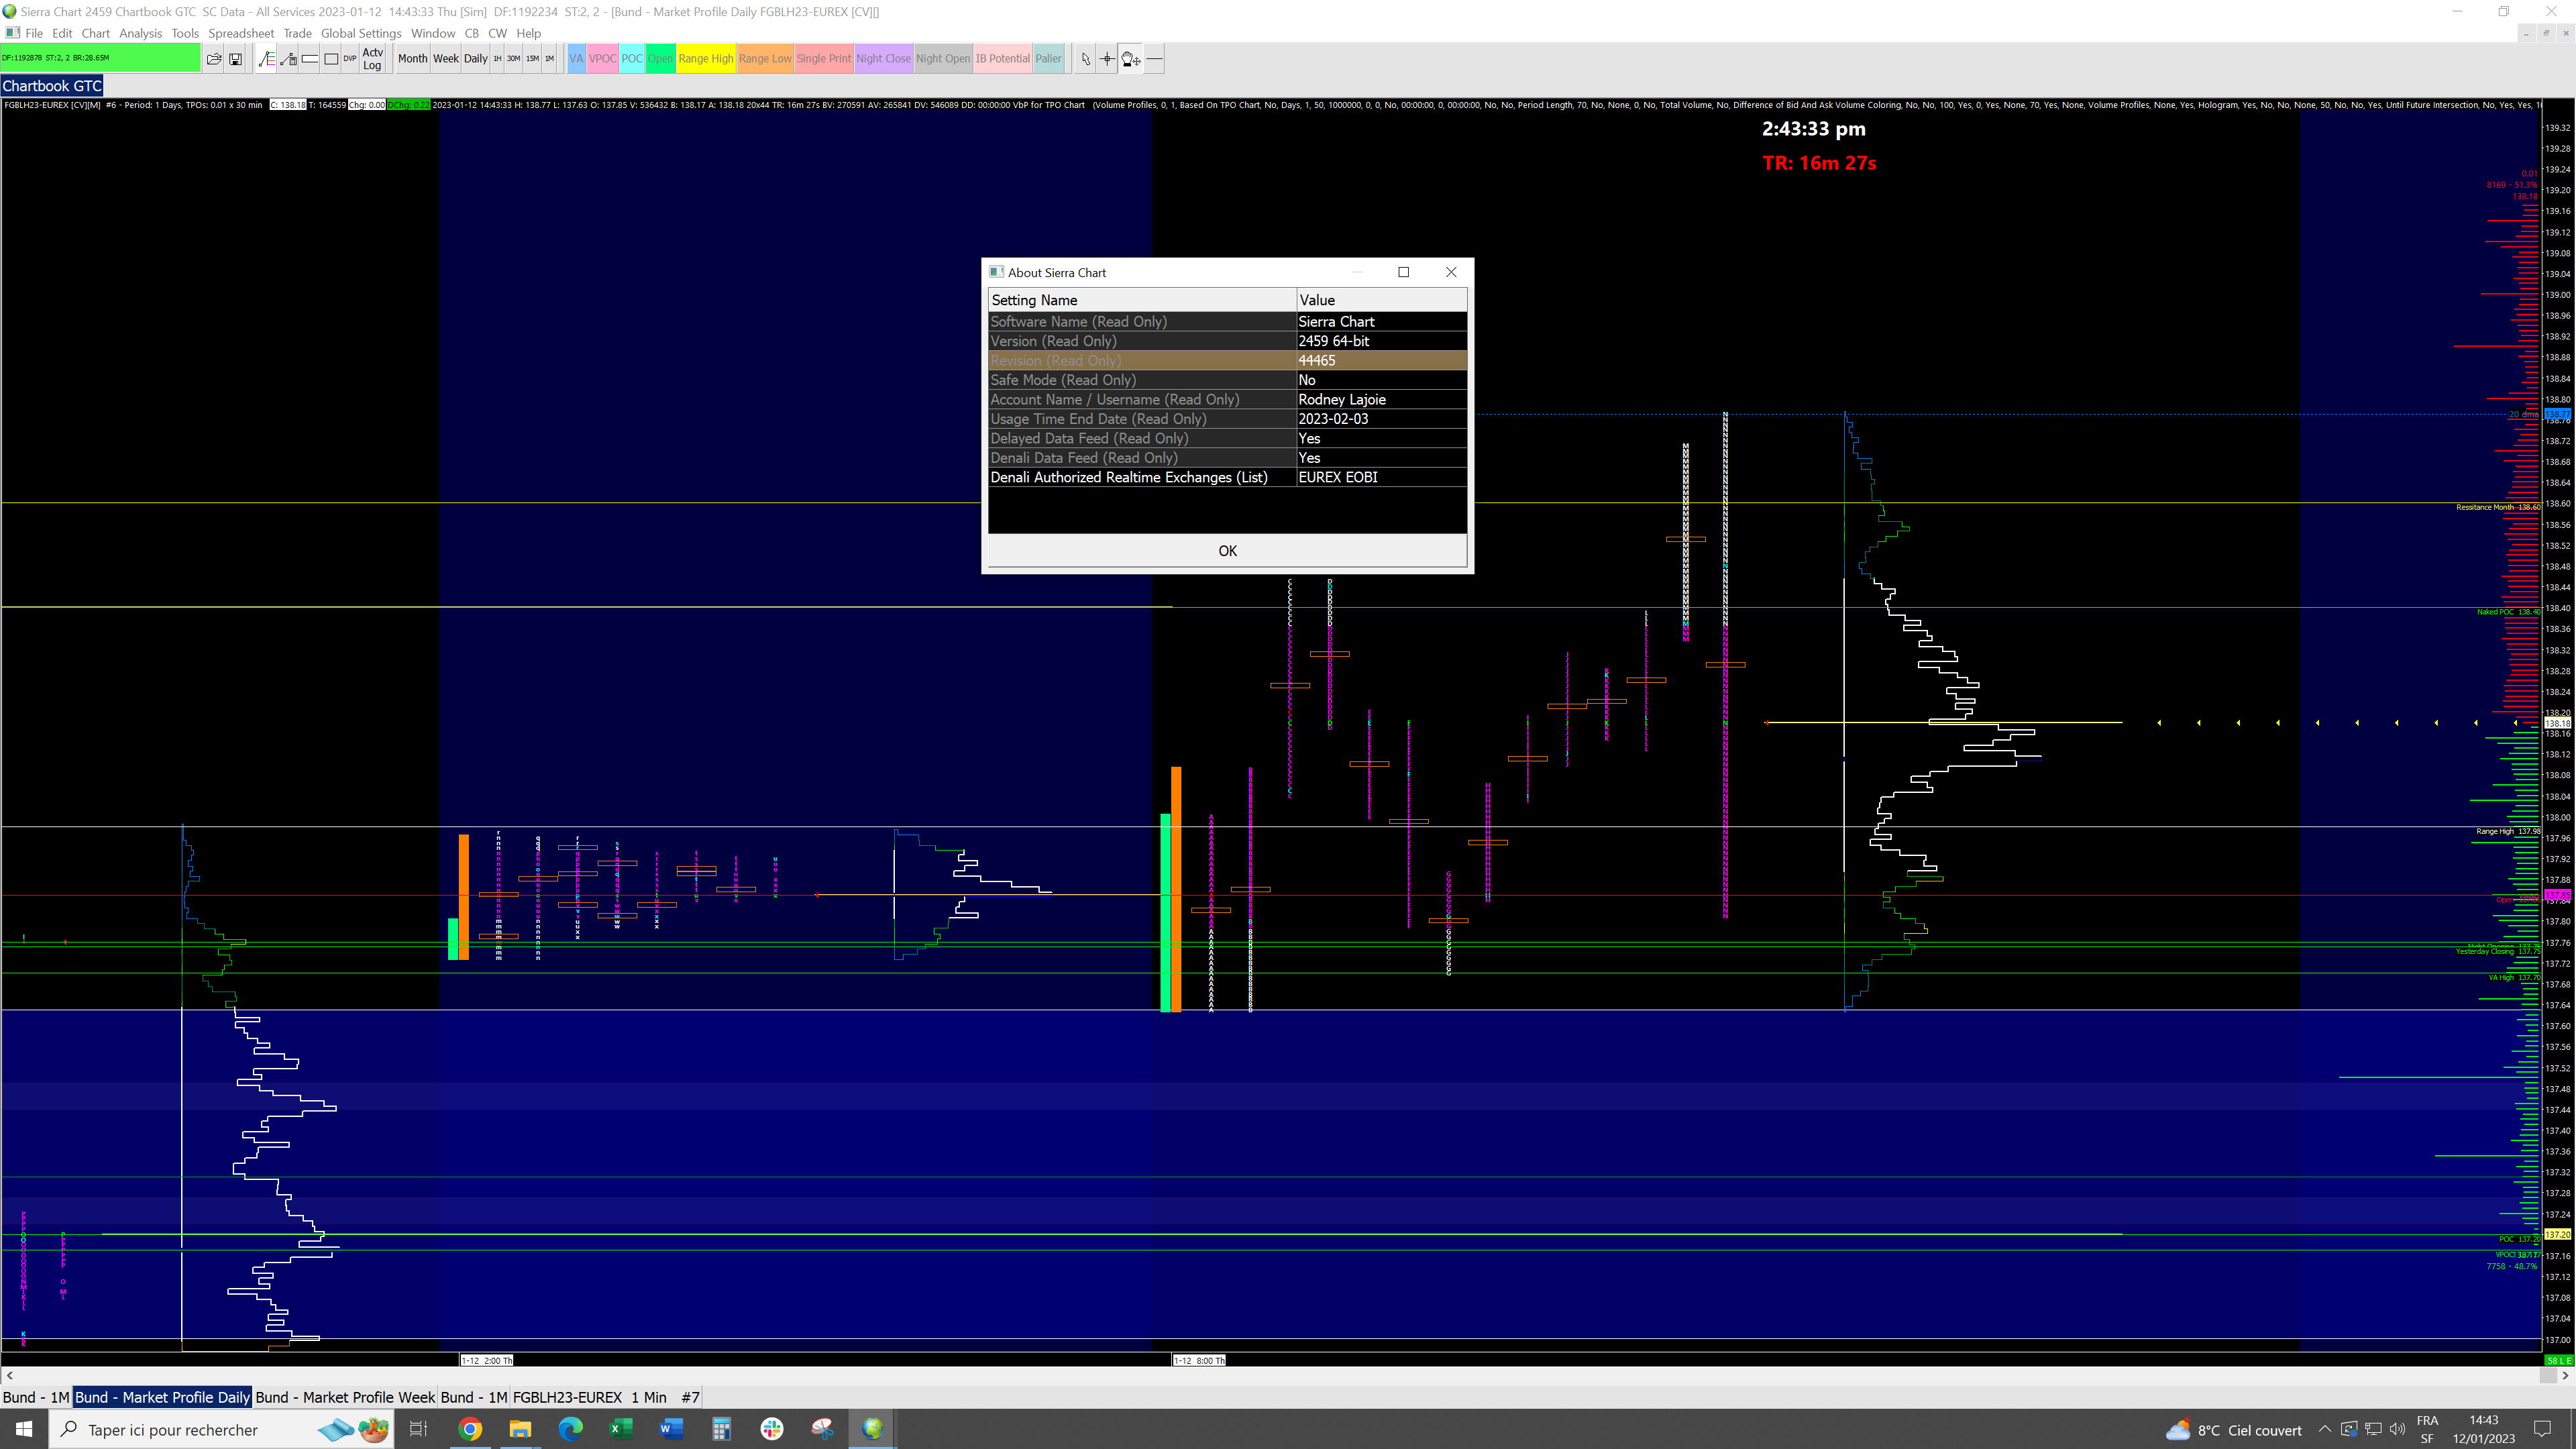The width and height of the screenshot is (2576, 1449).
Task: Toggle the VPOC highlight button
Action: pyautogui.click(x=602, y=59)
